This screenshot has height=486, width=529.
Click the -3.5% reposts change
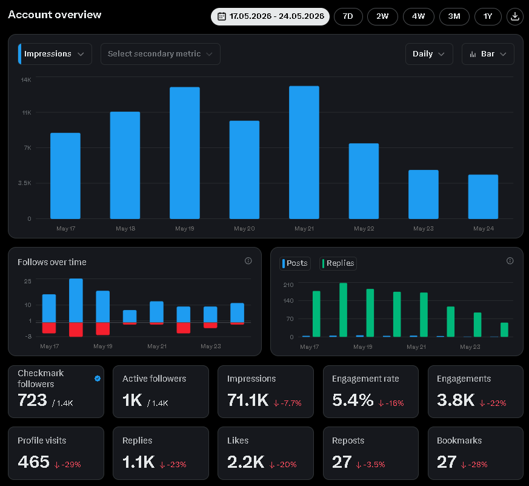click(x=370, y=465)
